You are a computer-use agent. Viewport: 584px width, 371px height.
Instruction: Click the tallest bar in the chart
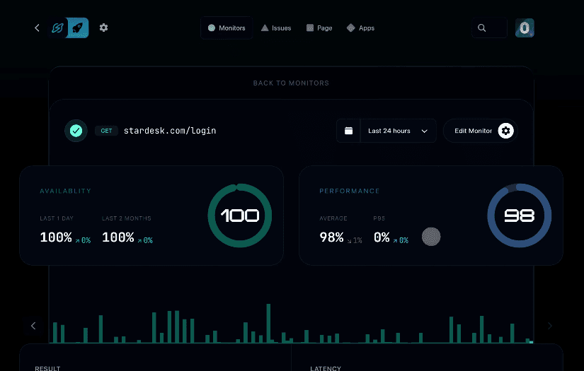(268, 324)
